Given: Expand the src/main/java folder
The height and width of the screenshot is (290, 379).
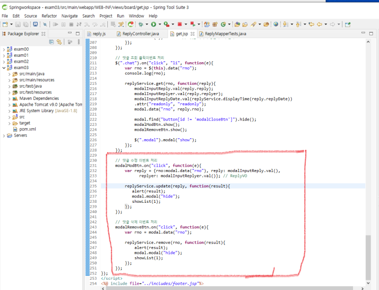Looking at the screenshot, I should pyautogui.click(x=9, y=74).
